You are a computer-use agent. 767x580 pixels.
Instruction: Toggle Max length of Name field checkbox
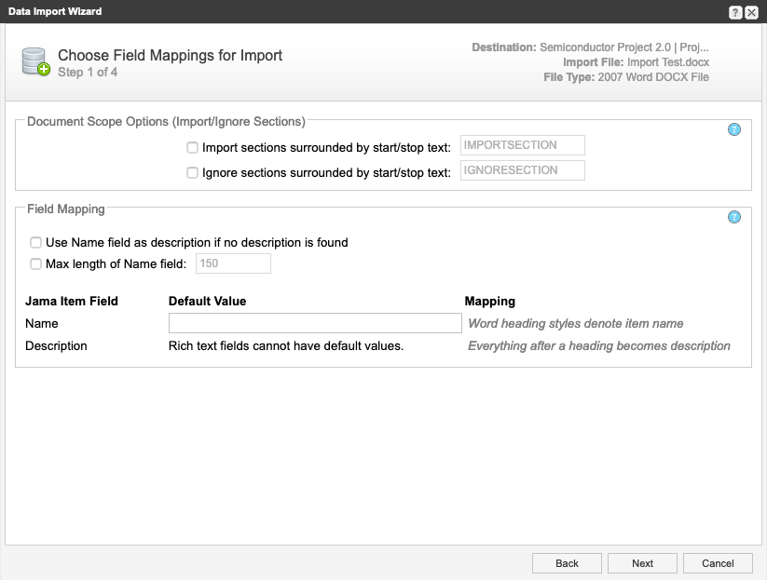35,263
